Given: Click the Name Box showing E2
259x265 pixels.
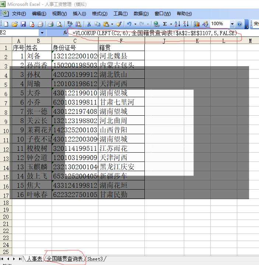Looking at the screenshot, I should (x=20, y=33).
